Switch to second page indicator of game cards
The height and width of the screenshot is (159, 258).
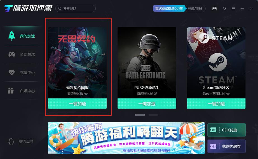[x=153, y=115]
